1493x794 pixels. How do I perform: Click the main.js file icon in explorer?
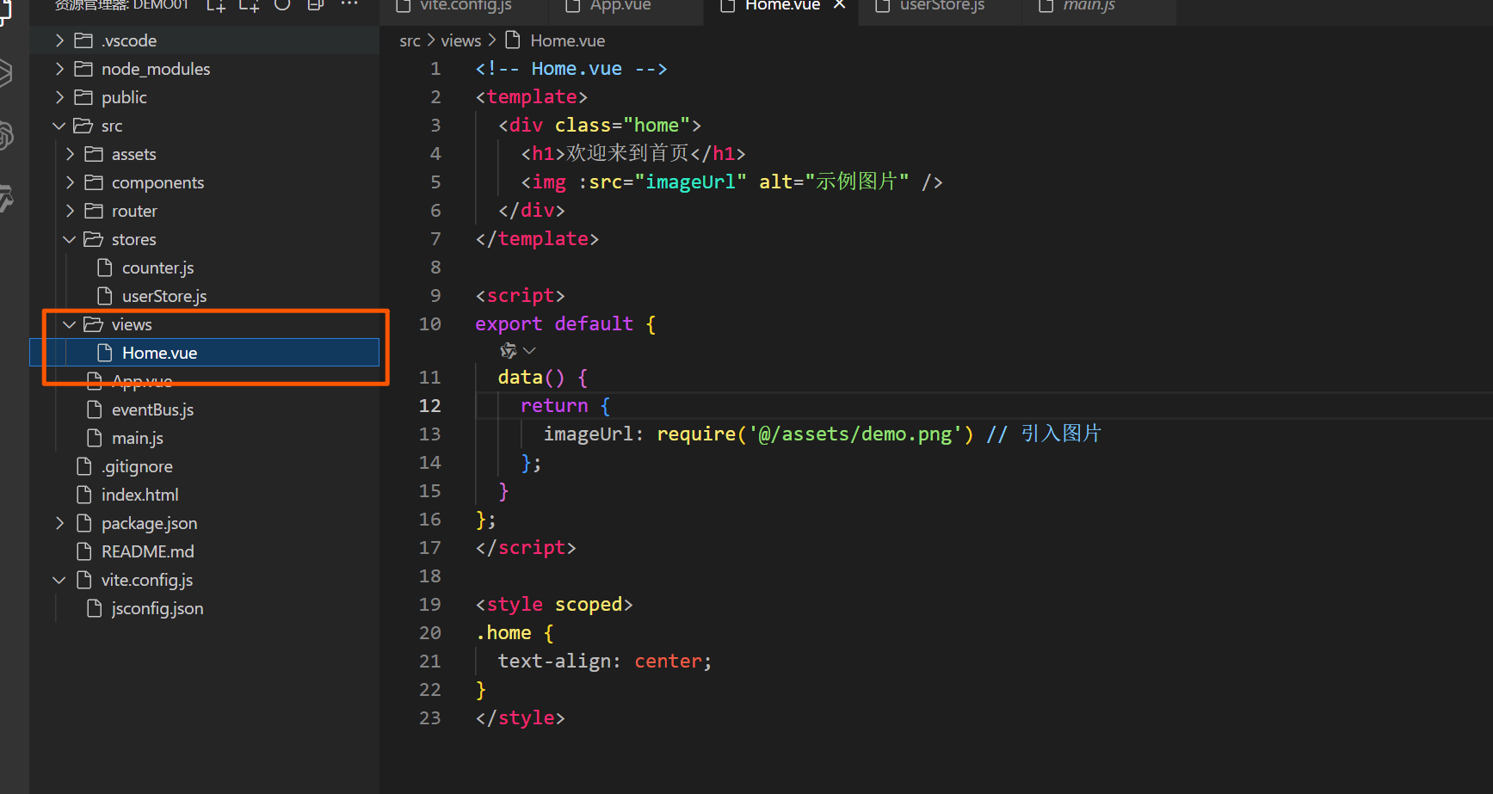(x=95, y=438)
